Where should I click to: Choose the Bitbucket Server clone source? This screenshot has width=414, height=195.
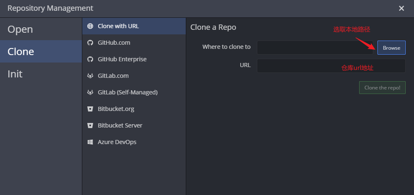click(x=134, y=125)
